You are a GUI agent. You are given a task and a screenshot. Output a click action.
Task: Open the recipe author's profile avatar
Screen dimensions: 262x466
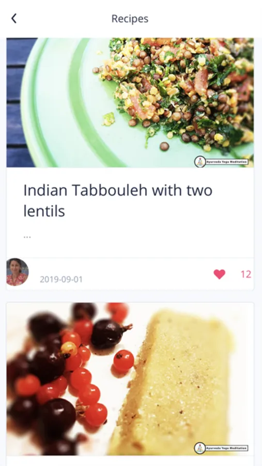click(x=18, y=272)
